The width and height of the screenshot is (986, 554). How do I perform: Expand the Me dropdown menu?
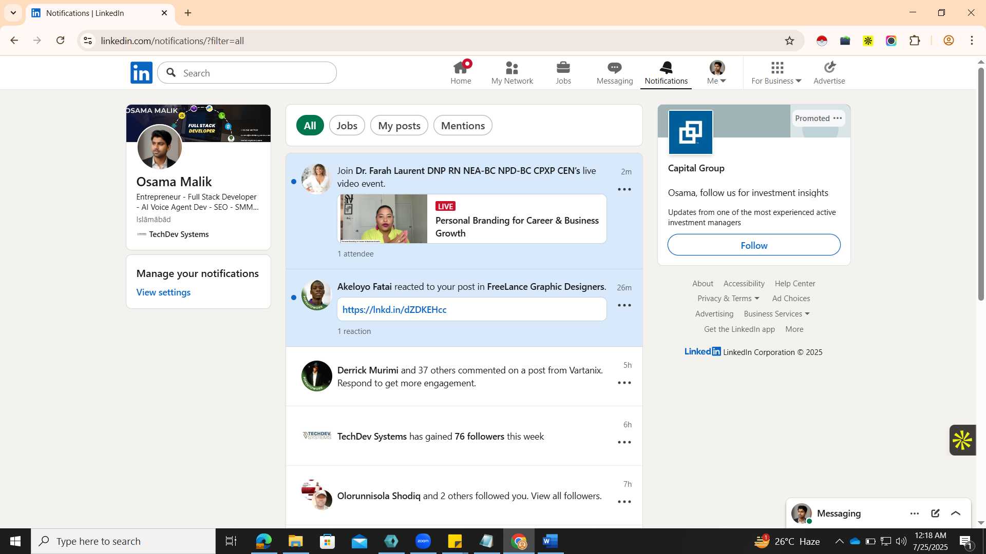[716, 73]
